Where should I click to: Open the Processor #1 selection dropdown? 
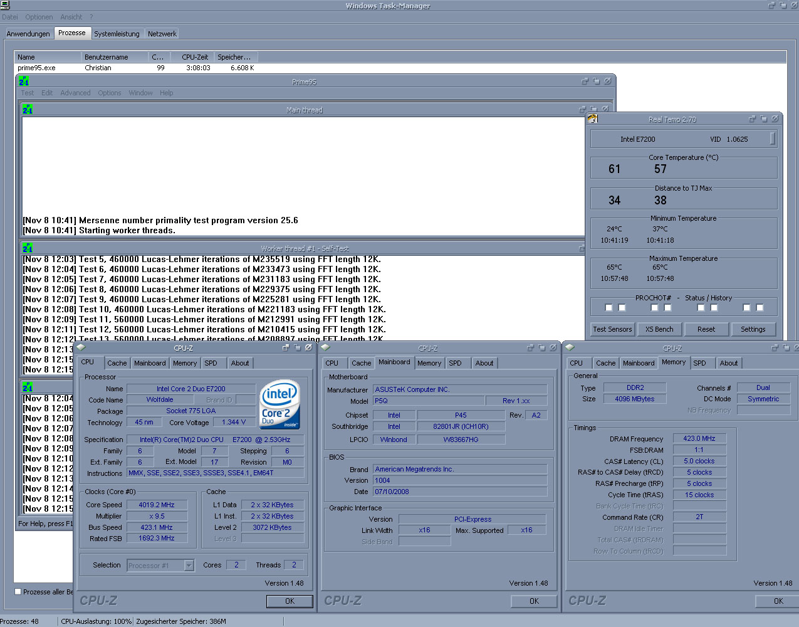189,566
